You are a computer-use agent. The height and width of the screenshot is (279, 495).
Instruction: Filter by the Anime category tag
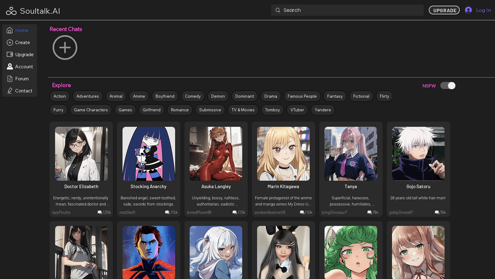139,96
